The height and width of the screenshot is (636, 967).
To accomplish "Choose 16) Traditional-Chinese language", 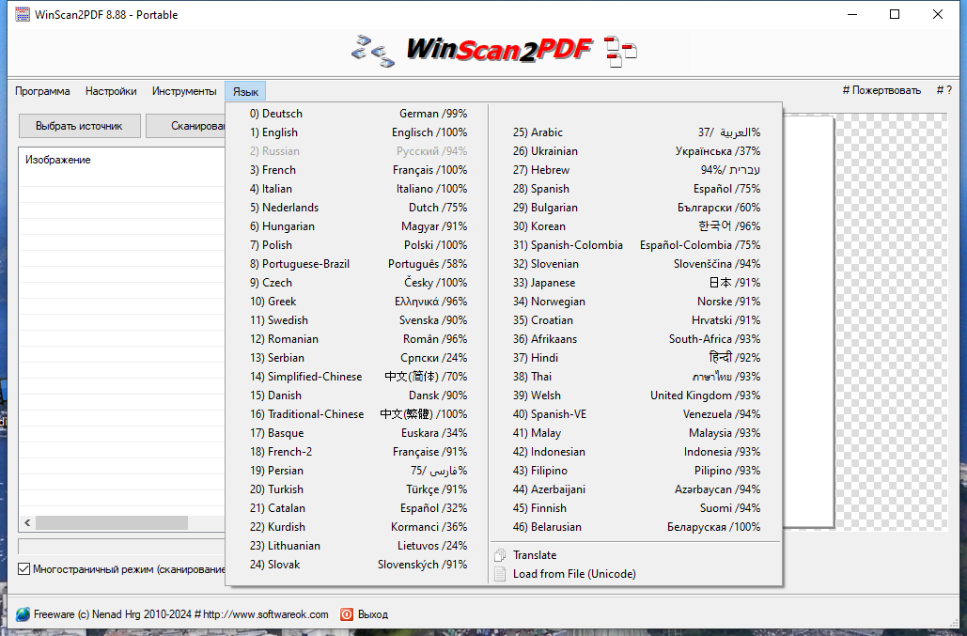I will pyautogui.click(x=358, y=414).
